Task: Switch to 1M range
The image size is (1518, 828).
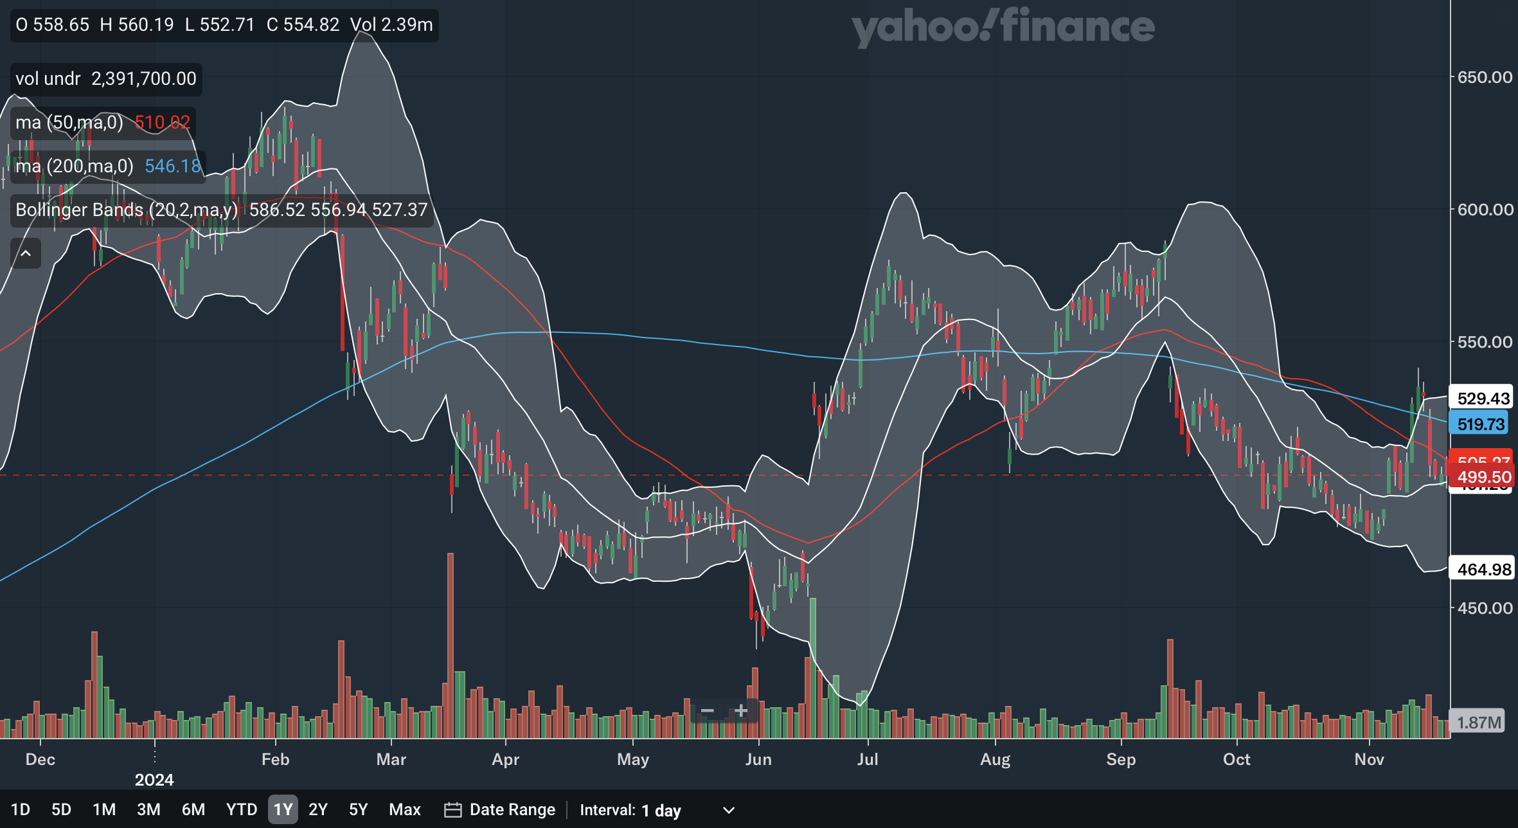Action: coord(103,809)
